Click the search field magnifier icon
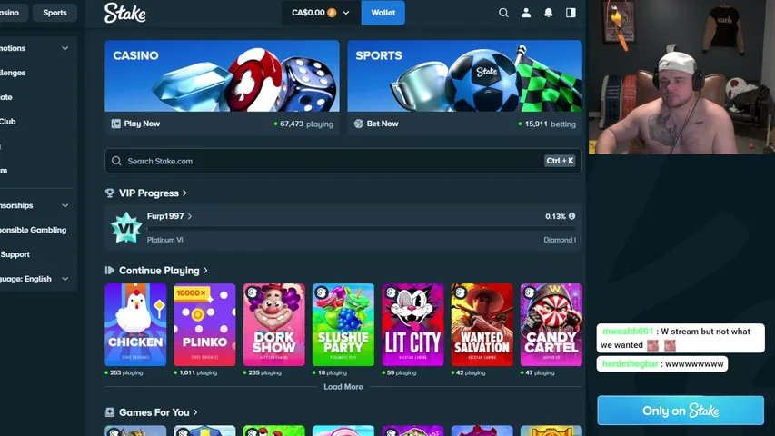775x436 pixels. 116,161
